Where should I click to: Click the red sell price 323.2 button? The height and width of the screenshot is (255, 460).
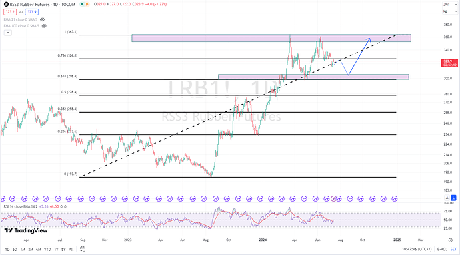point(10,12)
